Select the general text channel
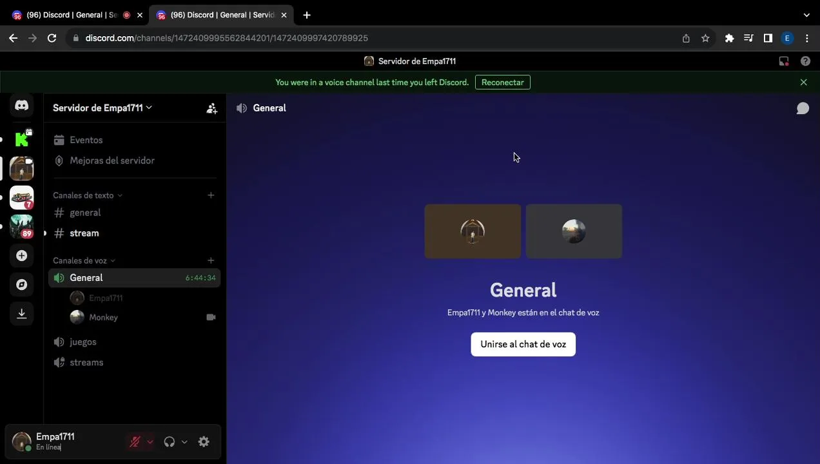 click(134, 213)
